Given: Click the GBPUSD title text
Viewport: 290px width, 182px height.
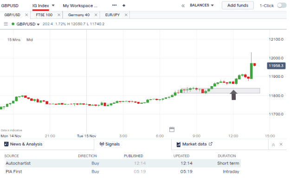Looking at the screenshot, I should (x=10, y=6).
